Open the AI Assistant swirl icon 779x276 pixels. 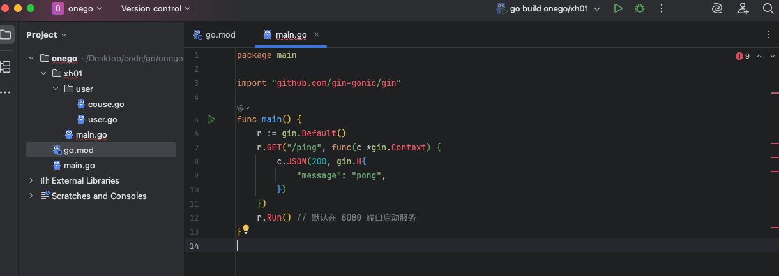click(x=717, y=9)
